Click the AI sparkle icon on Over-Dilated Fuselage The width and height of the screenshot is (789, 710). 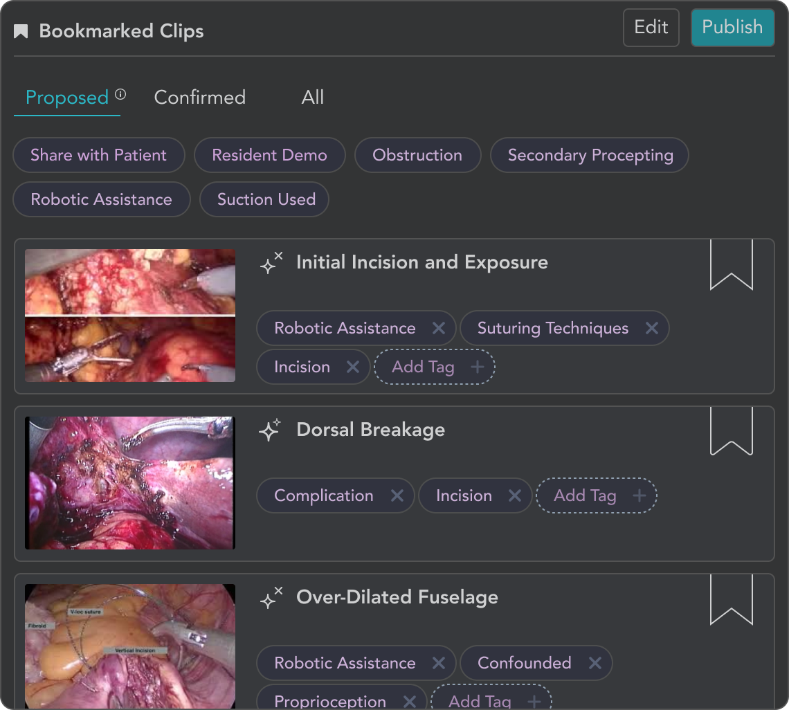(271, 598)
